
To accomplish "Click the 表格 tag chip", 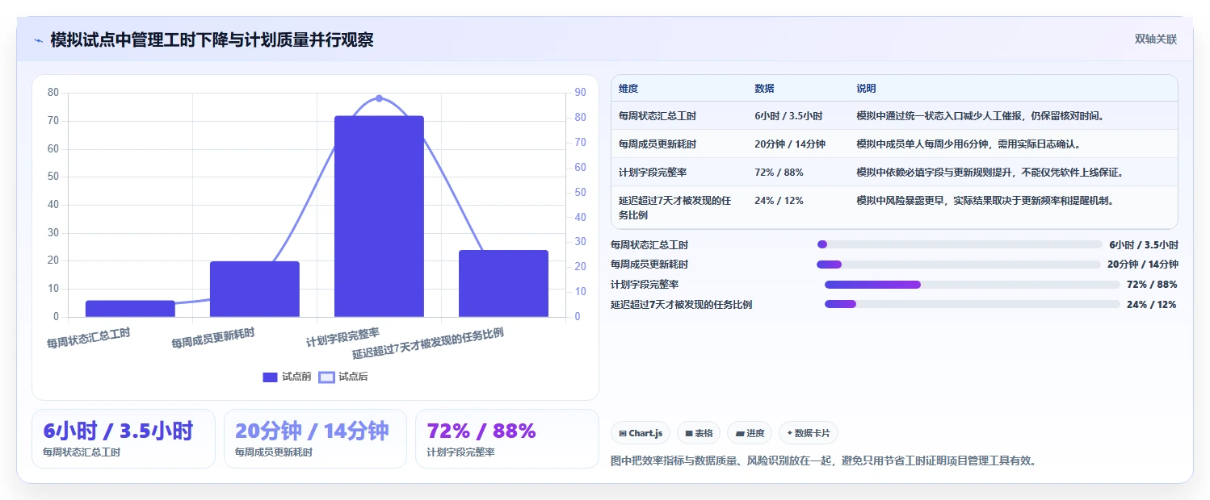I will 699,433.
